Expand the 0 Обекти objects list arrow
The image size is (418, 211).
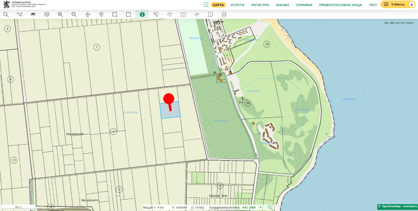click(x=412, y=4)
